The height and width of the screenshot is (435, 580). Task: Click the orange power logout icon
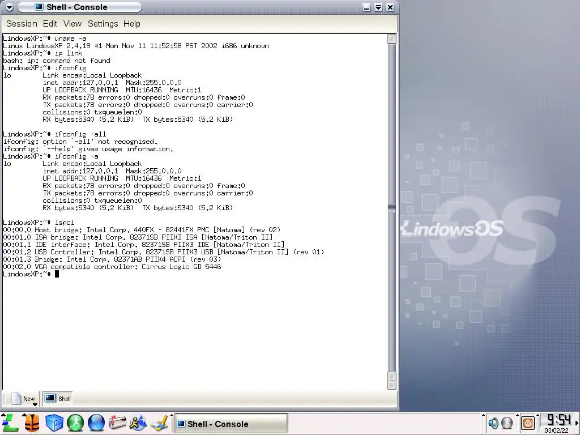tap(528, 423)
